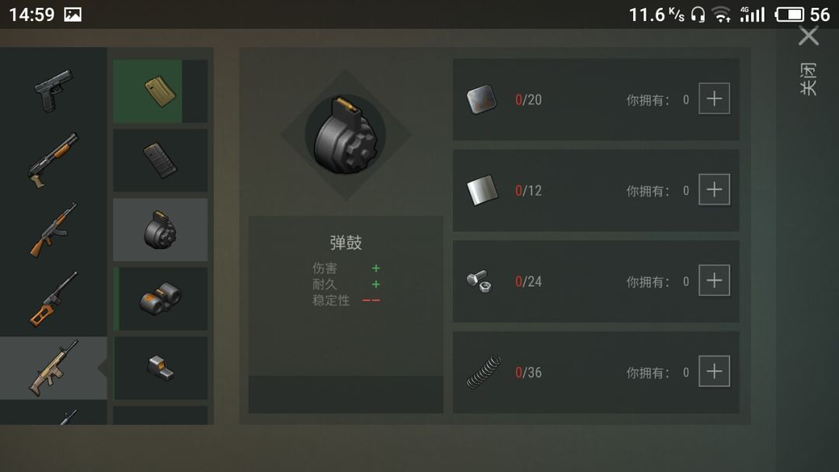Select the drum magazine mod
The height and width of the screenshot is (472, 839).
coord(160,230)
